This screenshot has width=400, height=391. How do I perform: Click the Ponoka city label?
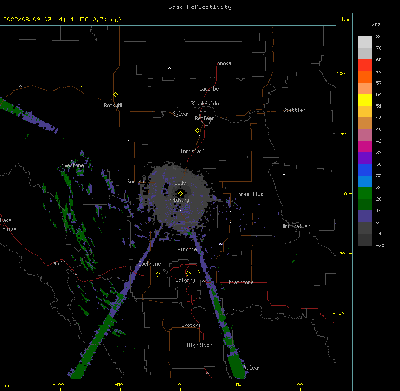tap(223, 63)
